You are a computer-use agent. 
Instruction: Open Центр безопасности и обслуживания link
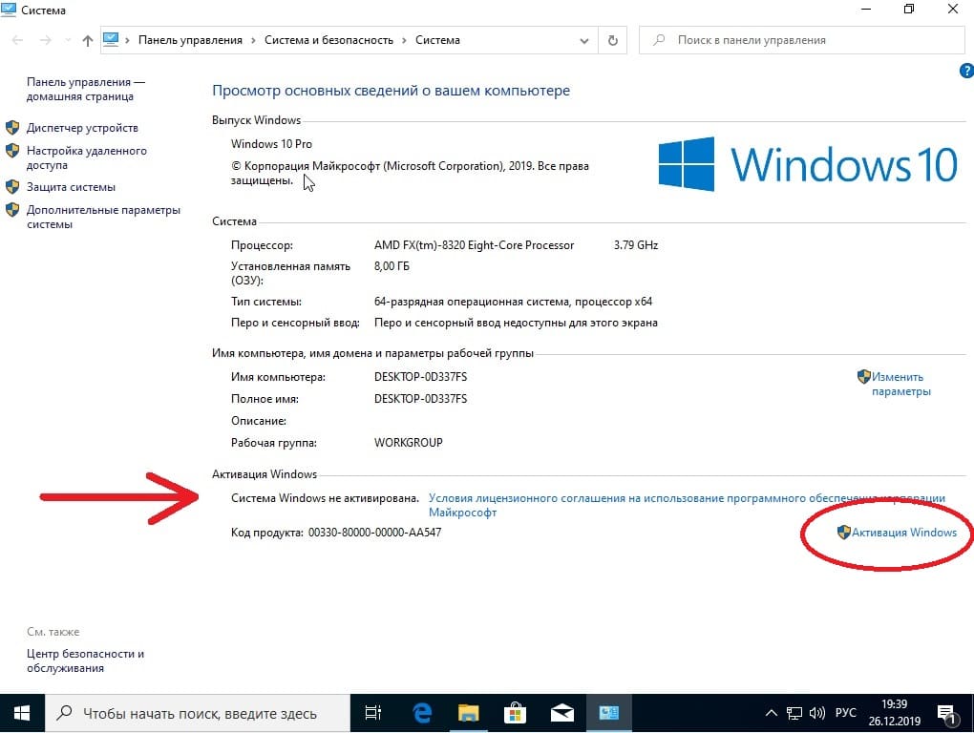[x=85, y=661]
